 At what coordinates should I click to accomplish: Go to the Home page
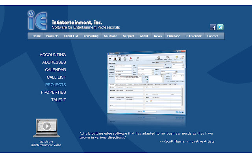37,36
